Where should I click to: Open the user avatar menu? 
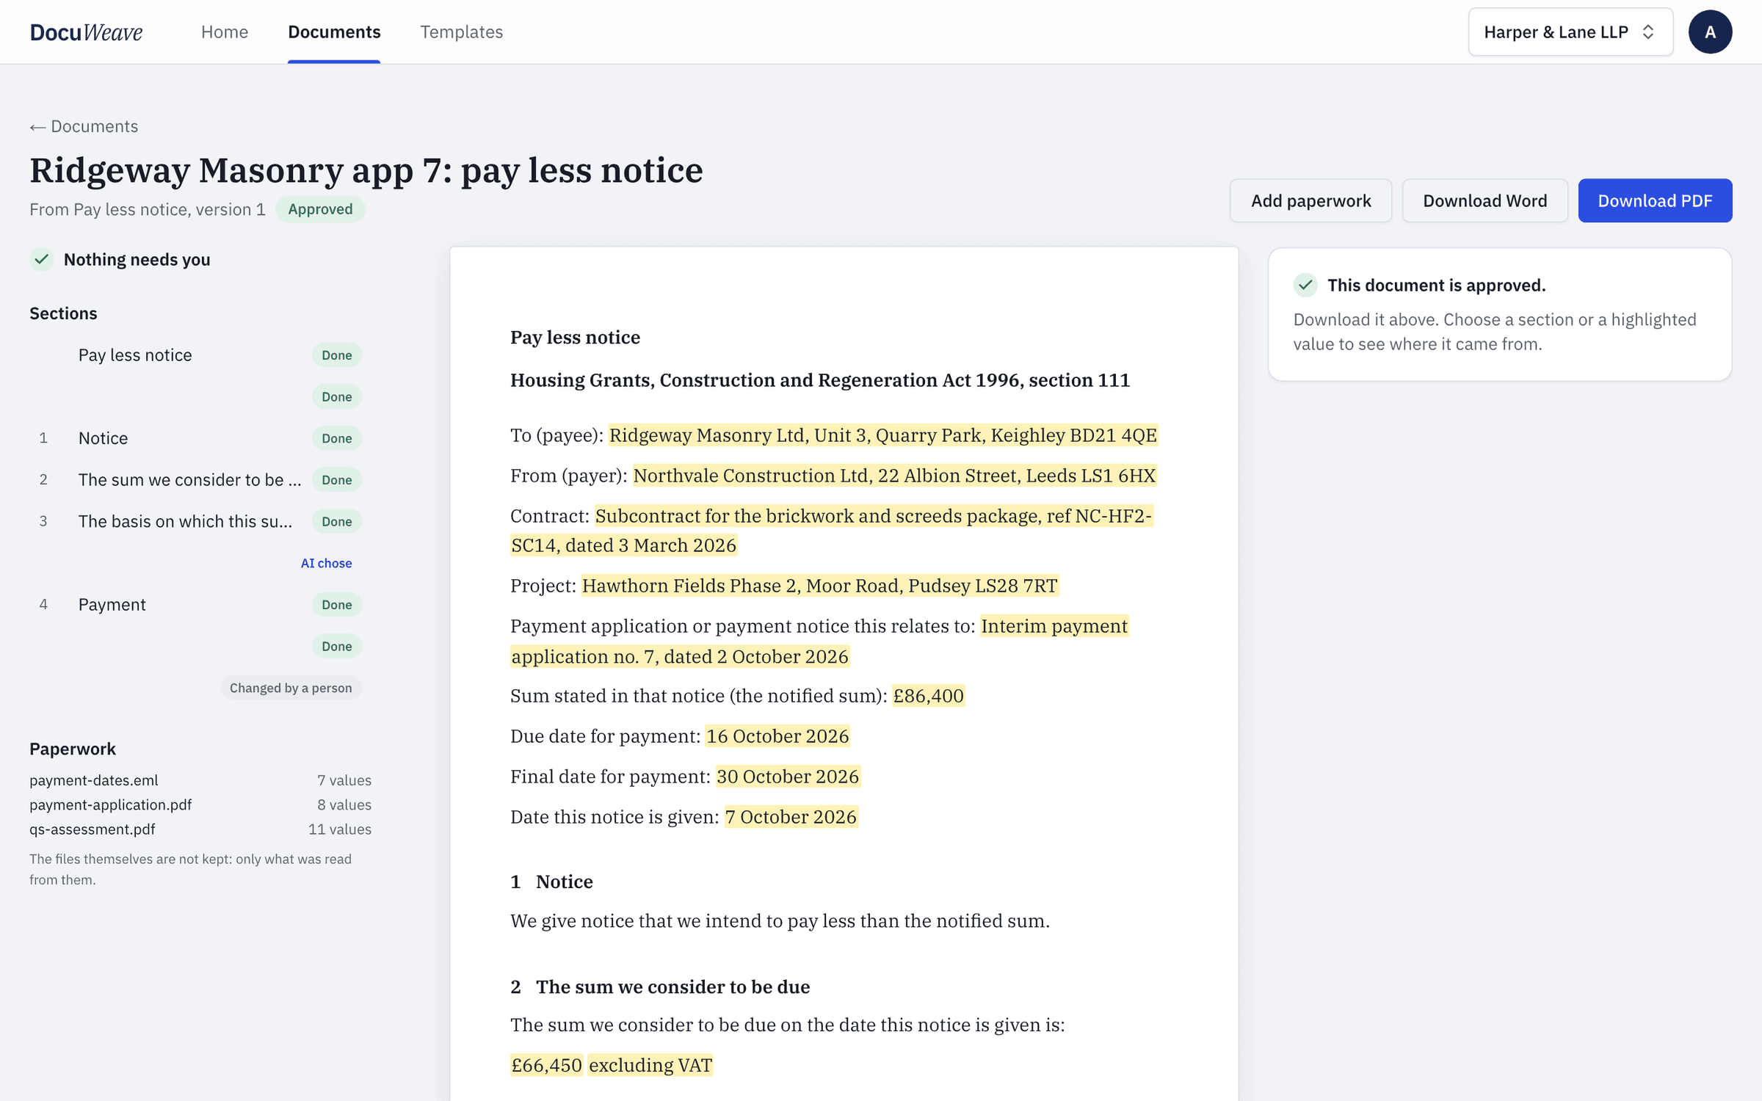coord(1710,32)
